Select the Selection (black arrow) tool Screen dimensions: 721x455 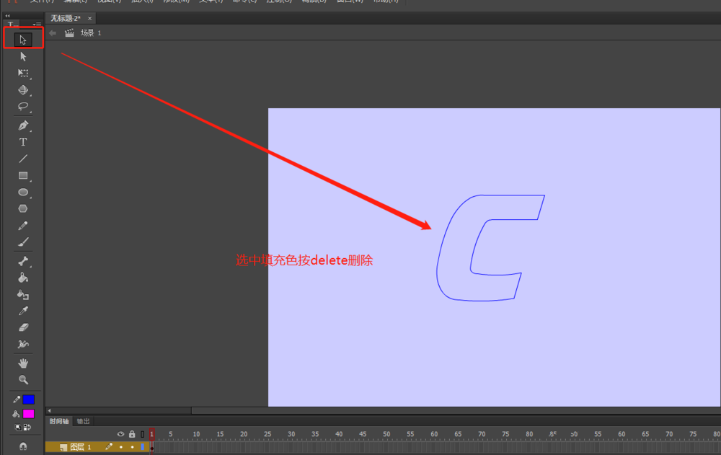pyautogui.click(x=23, y=40)
